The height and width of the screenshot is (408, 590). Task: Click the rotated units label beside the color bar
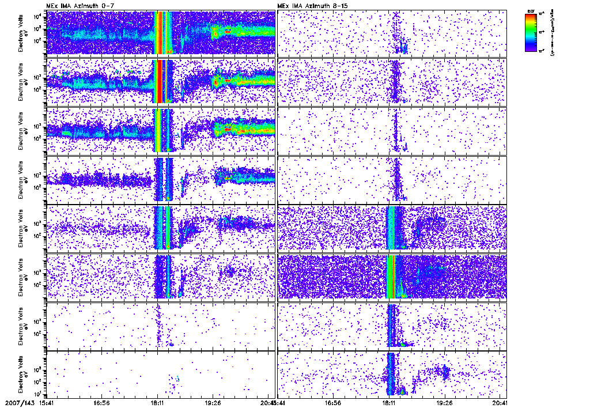(x=551, y=33)
